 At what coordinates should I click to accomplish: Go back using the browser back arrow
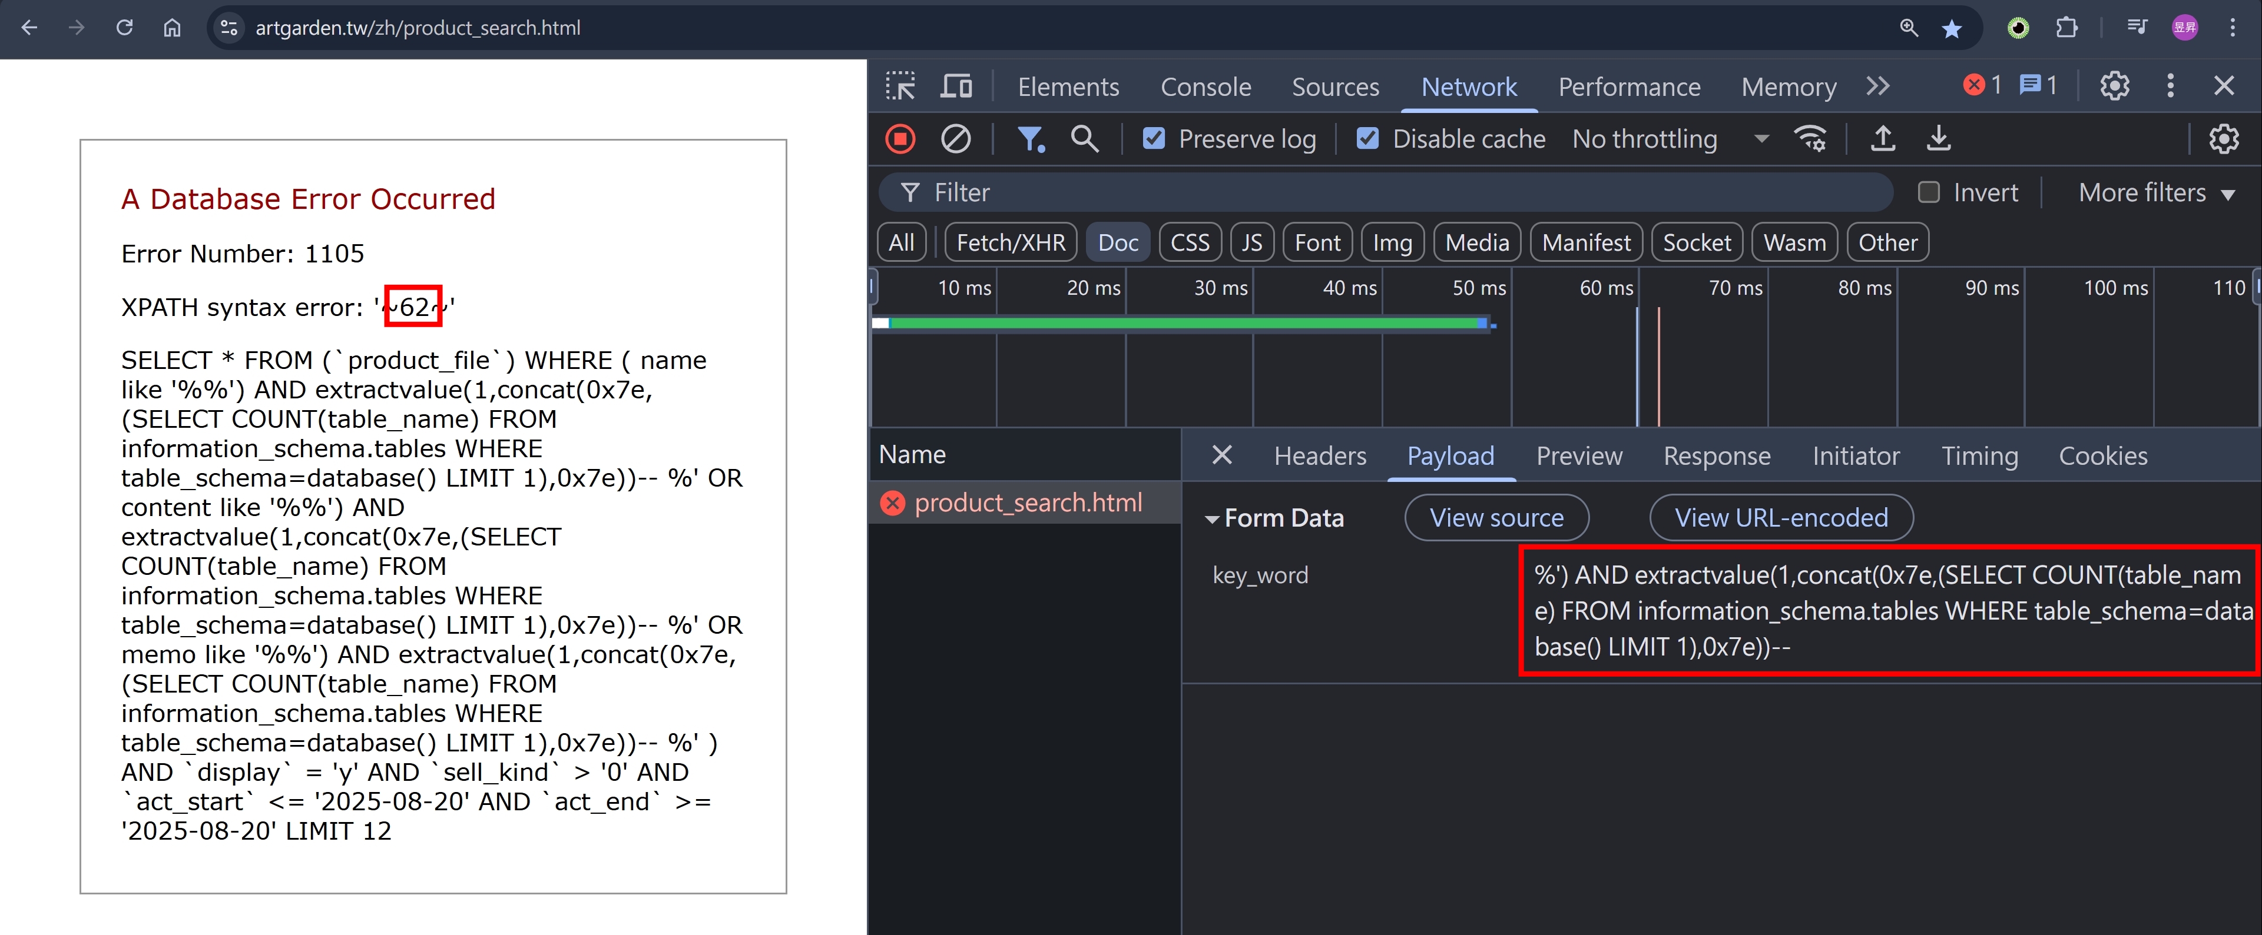(29, 28)
